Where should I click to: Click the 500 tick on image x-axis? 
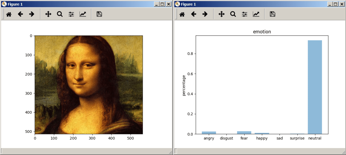point(131,138)
